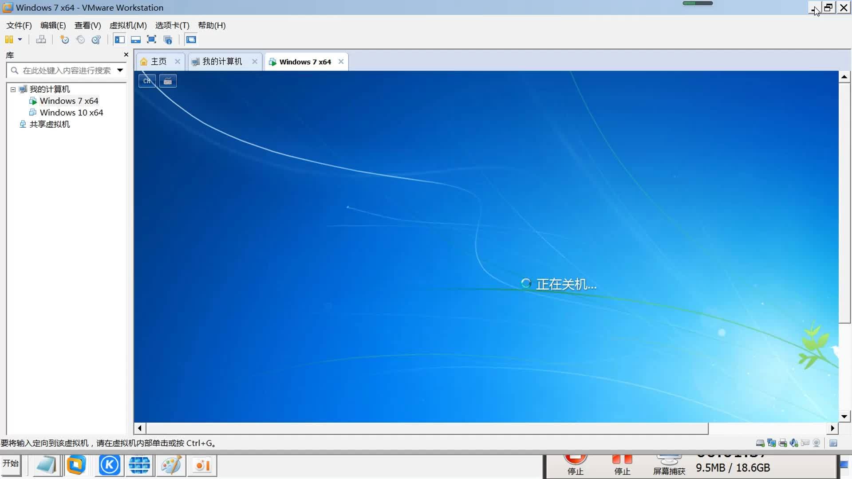Open the blue globe grid taskbar app
Image resolution: width=852 pixels, height=479 pixels.
pos(139,465)
